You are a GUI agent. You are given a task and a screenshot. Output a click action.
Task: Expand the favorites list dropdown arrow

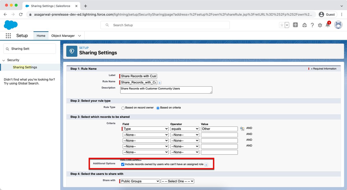287,25
